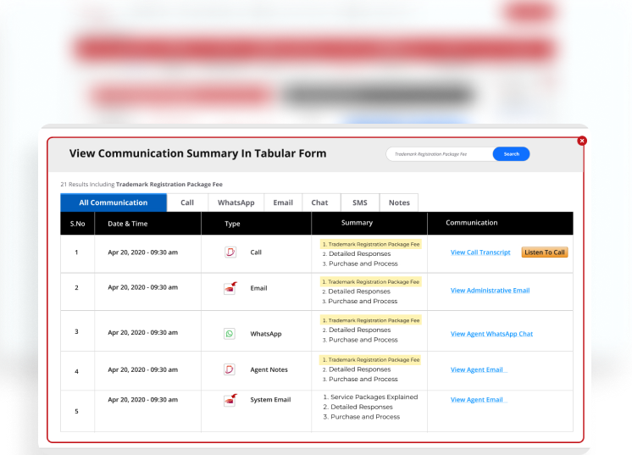Open the Chat tab

319,203
